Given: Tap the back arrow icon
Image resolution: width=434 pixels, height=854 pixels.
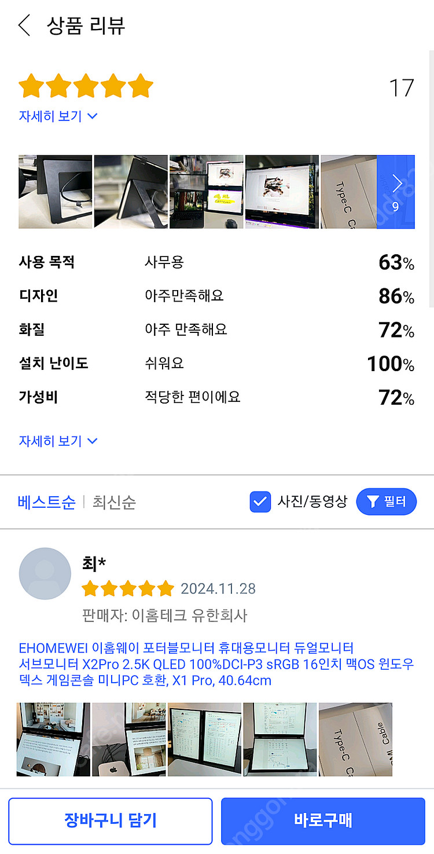Looking at the screenshot, I should [24, 26].
